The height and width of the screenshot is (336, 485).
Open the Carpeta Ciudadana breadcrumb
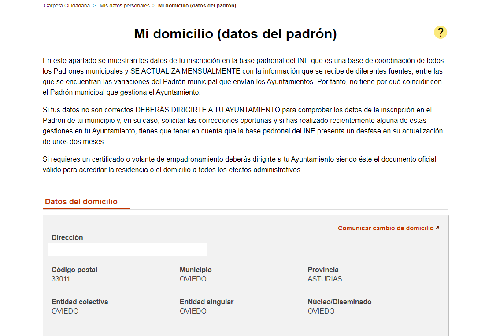[67, 6]
